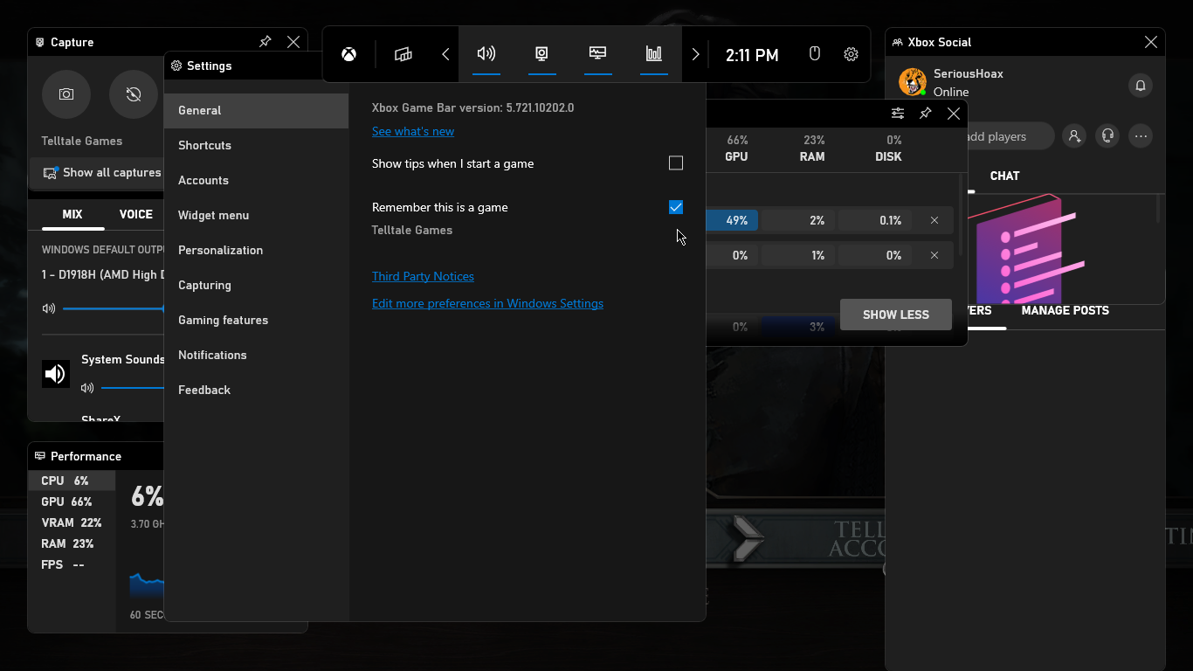Click the add players search field

[x=1009, y=136]
